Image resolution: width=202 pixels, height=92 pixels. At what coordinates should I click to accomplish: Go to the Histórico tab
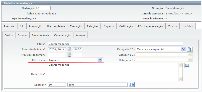pyautogui.click(x=187, y=26)
